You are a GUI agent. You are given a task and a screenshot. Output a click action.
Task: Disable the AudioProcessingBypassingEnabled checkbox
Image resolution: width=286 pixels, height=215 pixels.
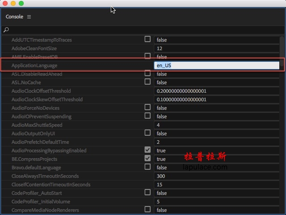pyautogui.click(x=147, y=150)
